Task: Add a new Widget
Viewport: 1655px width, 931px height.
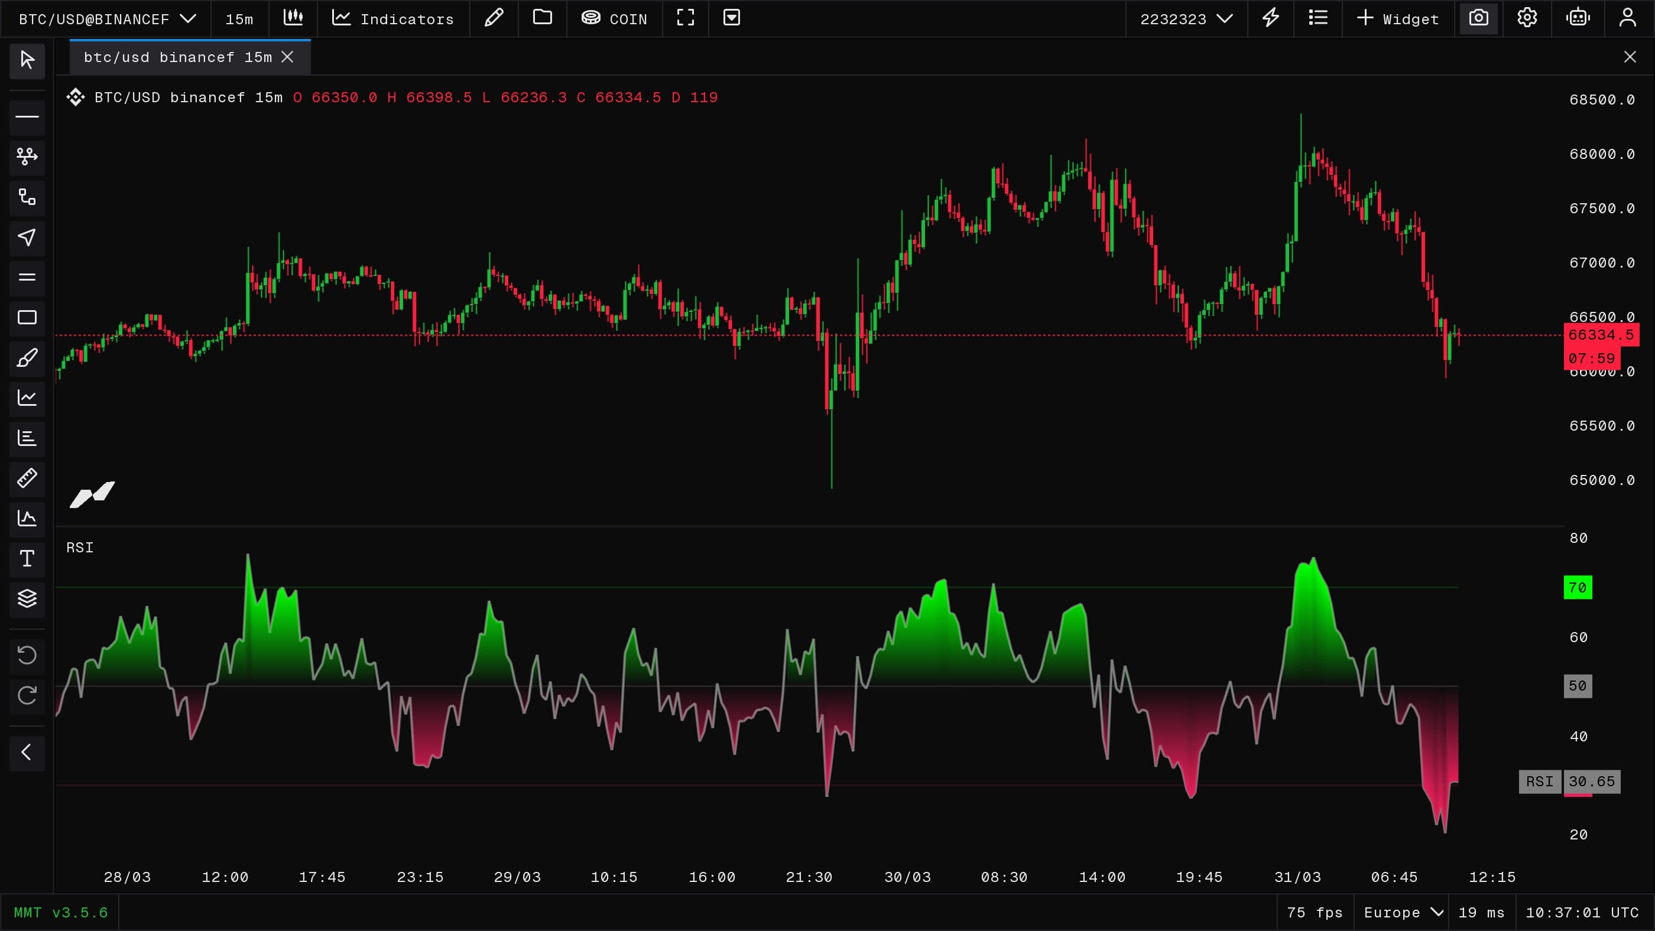Action: 1398,19
